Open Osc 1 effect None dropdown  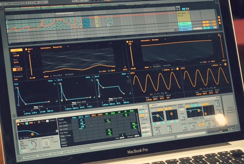(48, 76)
